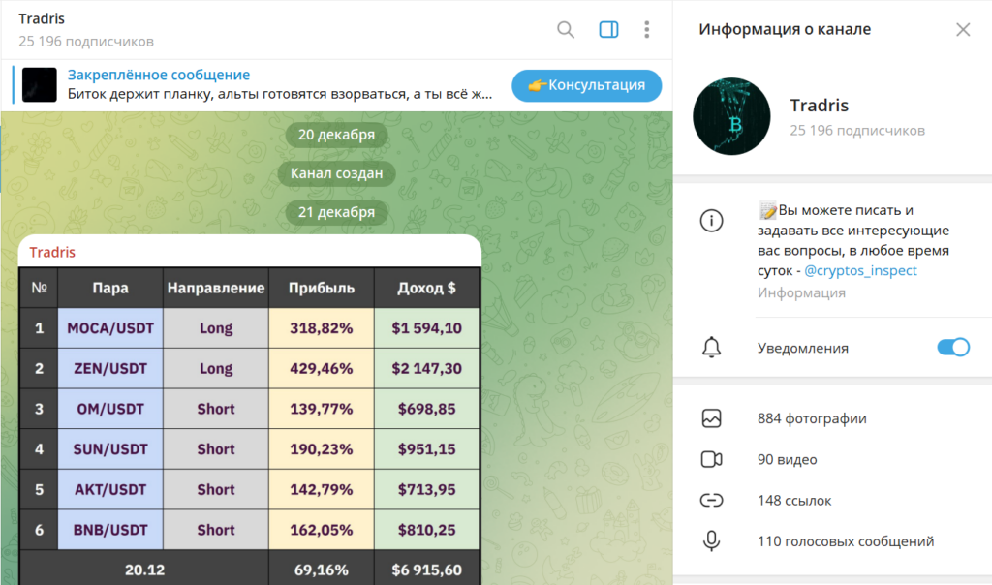Viewport: 992px width, 585px height.
Task: Click the link icon beside 148 ссылок
Action: (711, 501)
